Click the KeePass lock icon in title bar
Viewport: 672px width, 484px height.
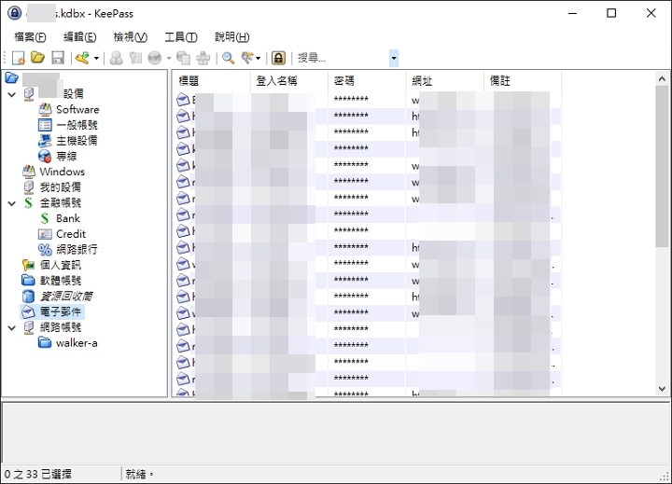coord(14,13)
